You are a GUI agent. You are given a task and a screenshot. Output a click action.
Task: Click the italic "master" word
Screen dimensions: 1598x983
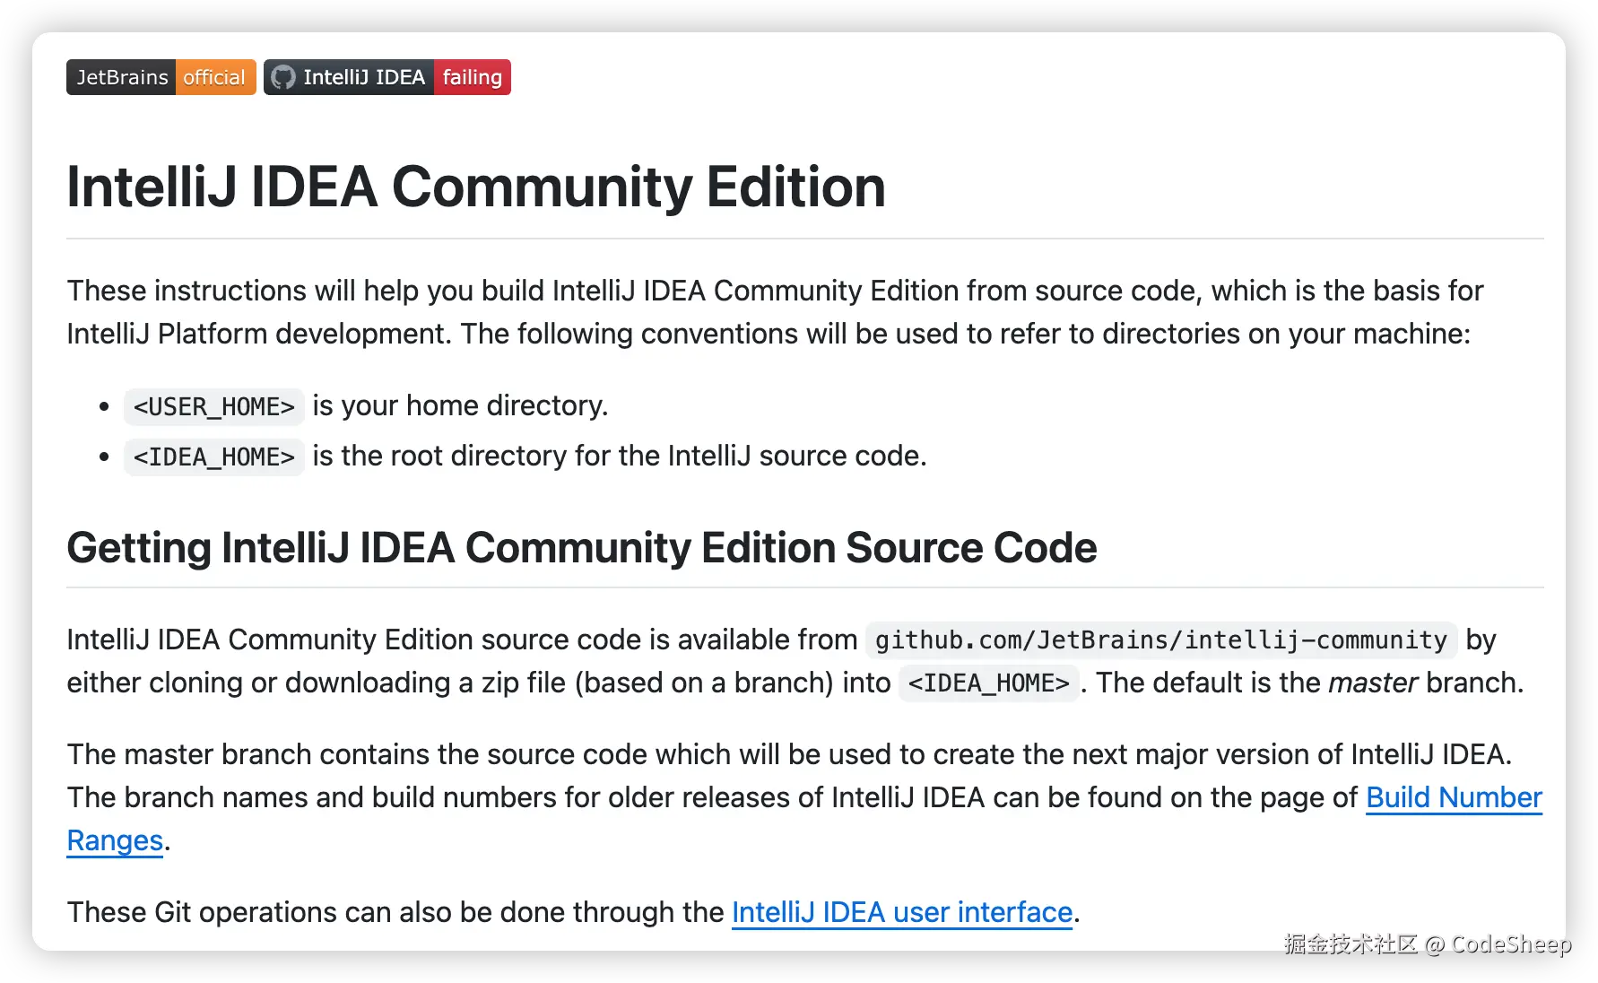click(x=1372, y=683)
